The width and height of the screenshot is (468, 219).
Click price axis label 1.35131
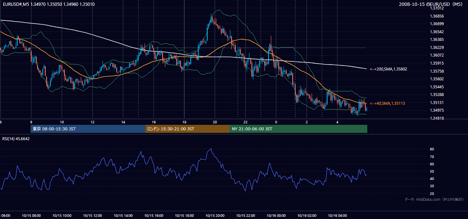[x=437, y=103]
